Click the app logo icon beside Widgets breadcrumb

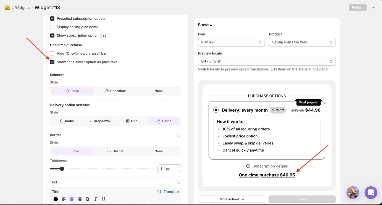pos(8,7)
